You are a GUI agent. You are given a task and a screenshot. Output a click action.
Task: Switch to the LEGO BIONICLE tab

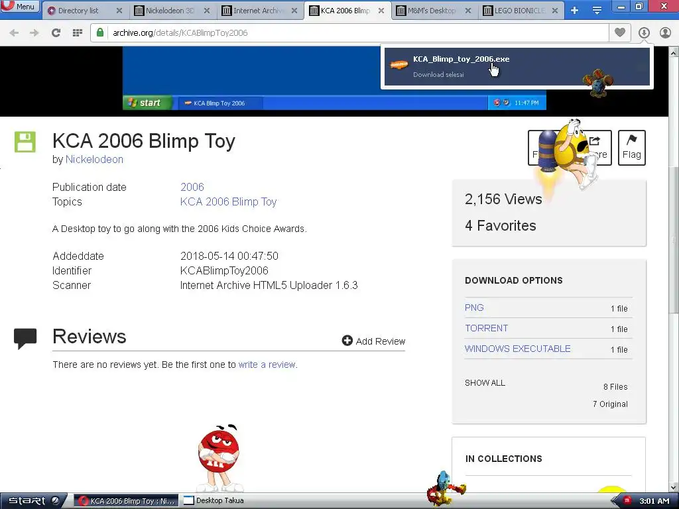[x=519, y=11]
